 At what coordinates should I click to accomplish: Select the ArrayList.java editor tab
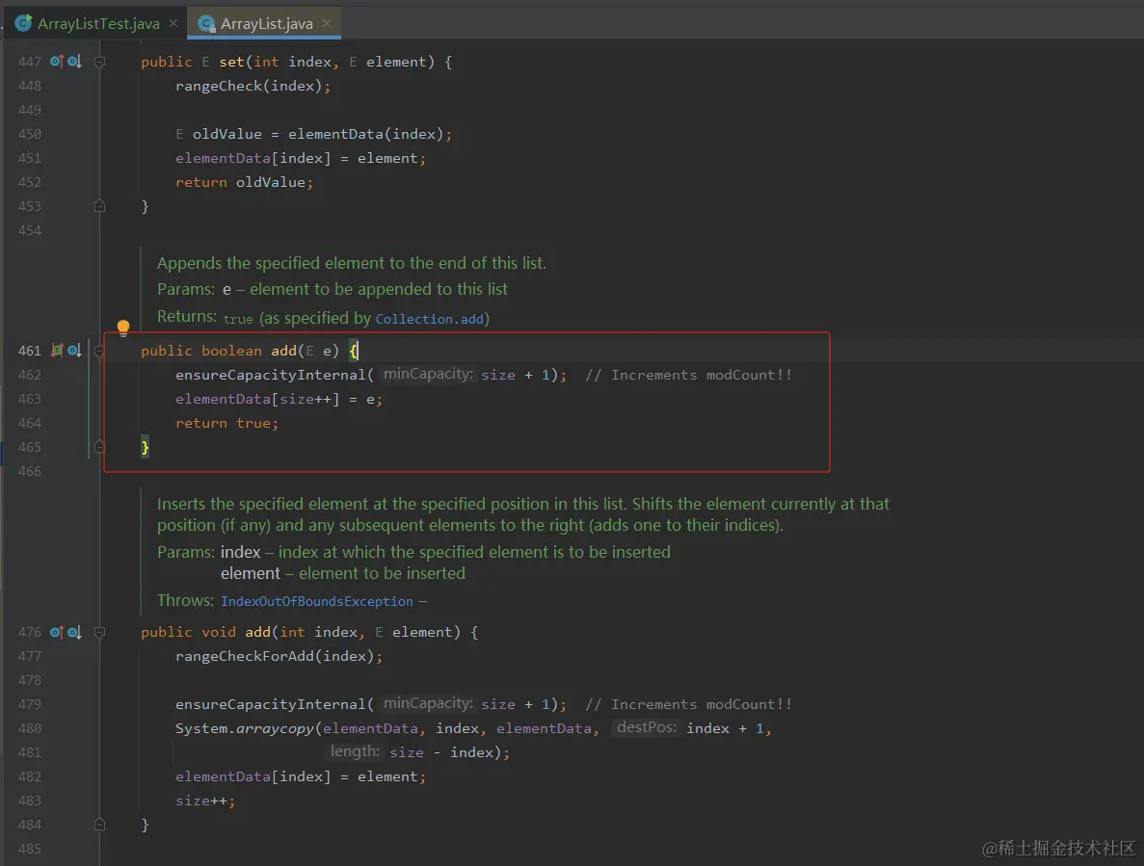pos(266,23)
